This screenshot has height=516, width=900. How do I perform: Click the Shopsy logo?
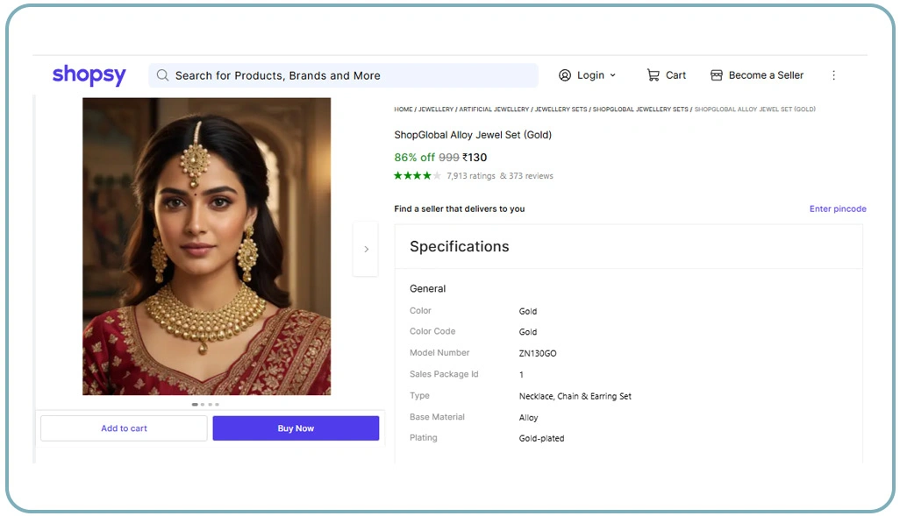pyautogui.click(x=89, y=75)
